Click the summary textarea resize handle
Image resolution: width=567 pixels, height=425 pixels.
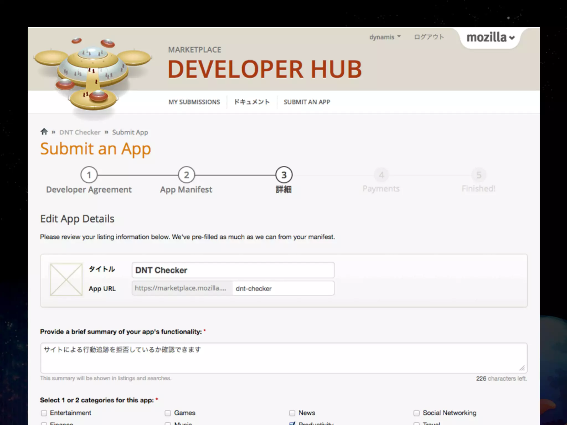tap(522, 368)
